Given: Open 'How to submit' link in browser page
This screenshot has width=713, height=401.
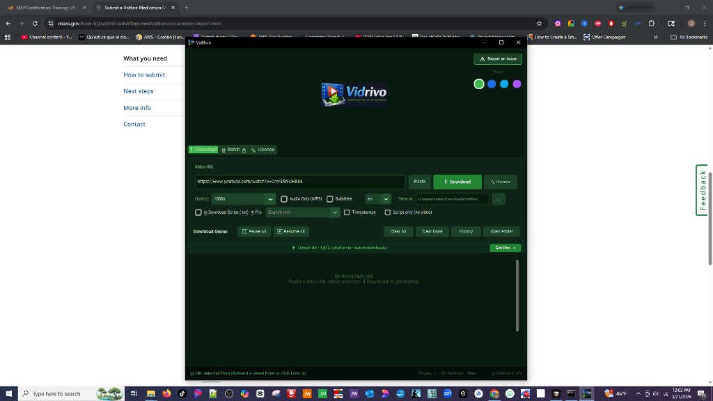Looking at the screenshot, I should 144,74.
